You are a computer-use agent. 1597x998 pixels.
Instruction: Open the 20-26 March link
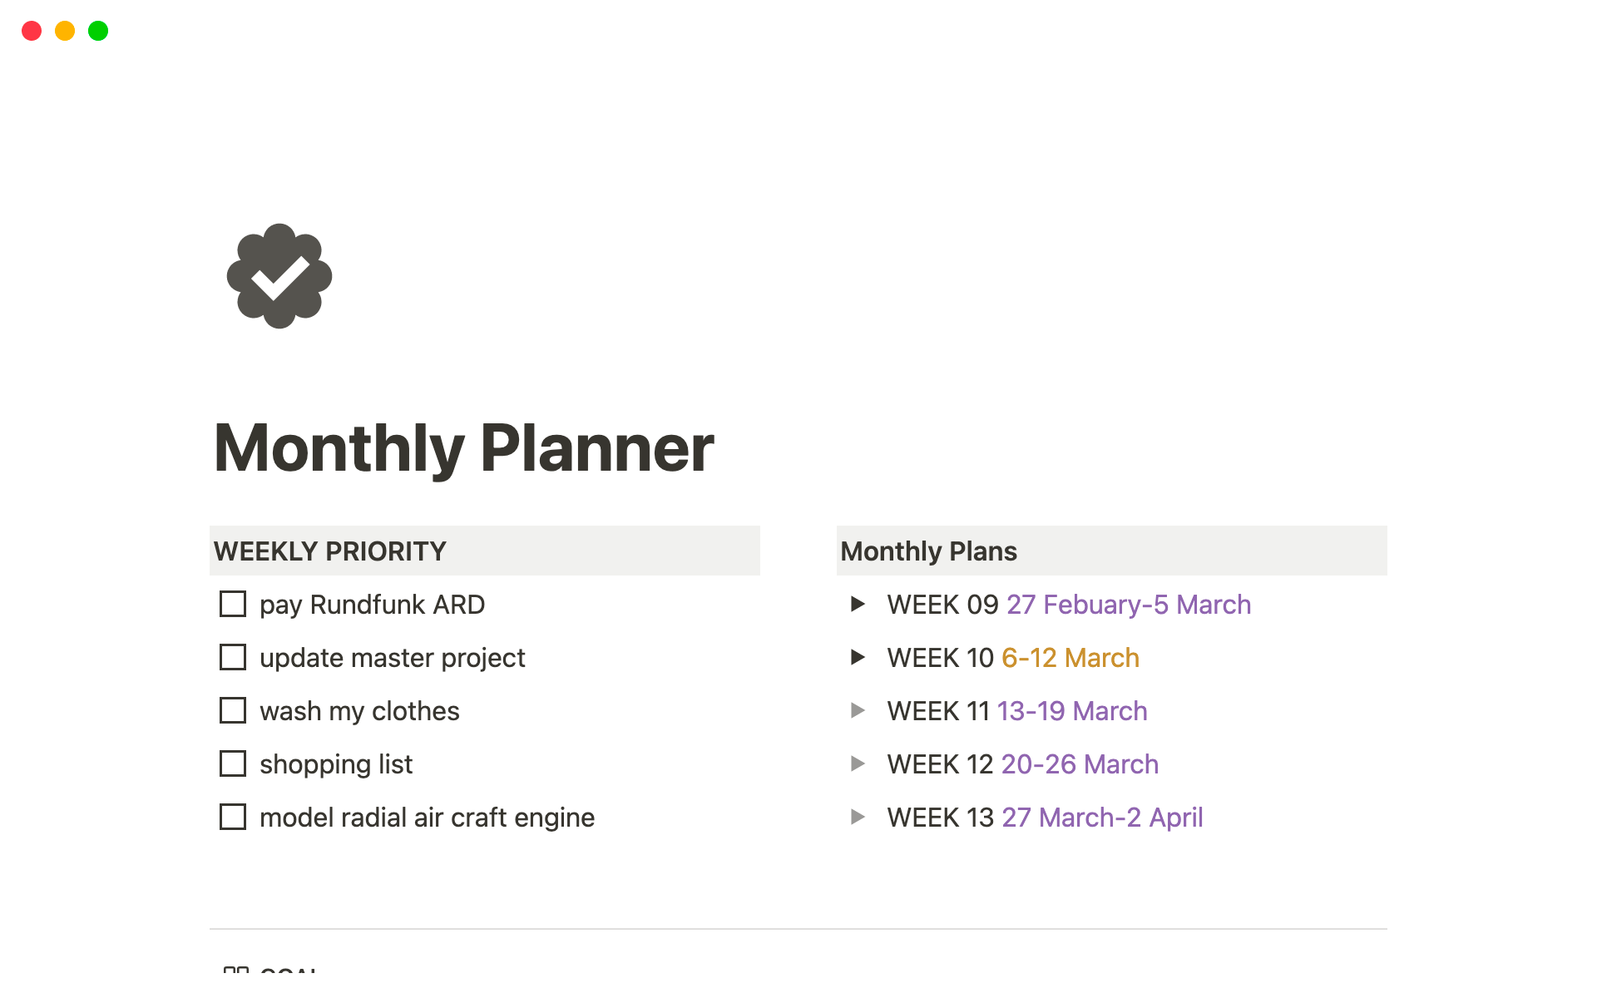[x=1079, y=763]
